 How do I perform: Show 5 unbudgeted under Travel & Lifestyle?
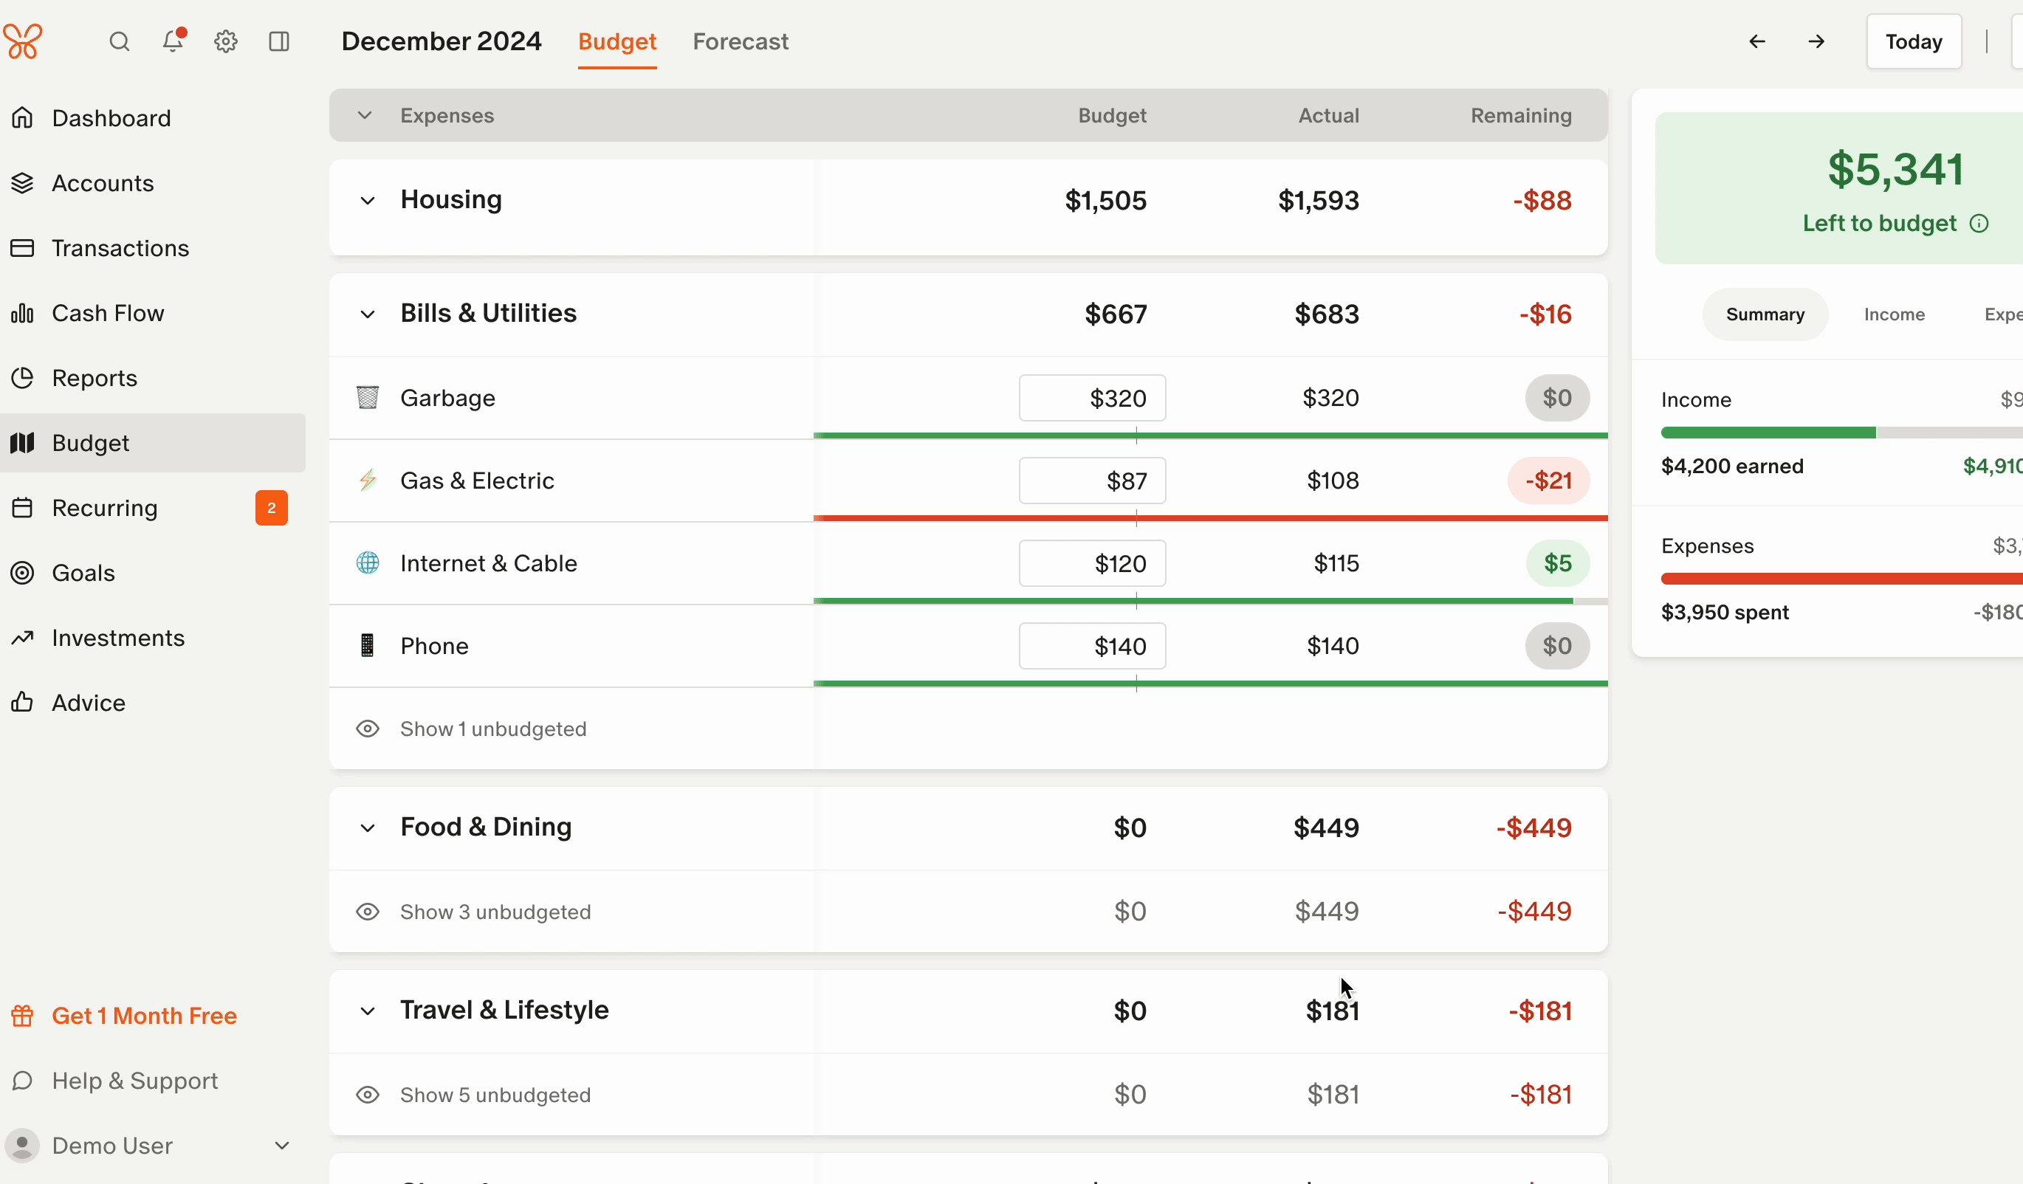(495, 1094)
